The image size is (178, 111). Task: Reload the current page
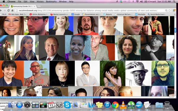pos(8,10)
